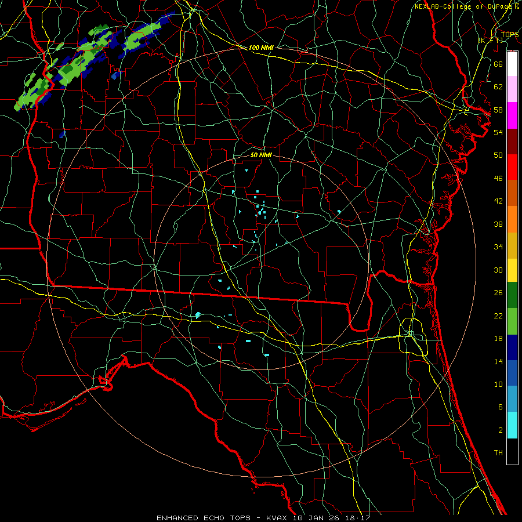Viewport: 522px width, 522px height.
Task: Click the bright red legend swatch
Action: point(512,167)
